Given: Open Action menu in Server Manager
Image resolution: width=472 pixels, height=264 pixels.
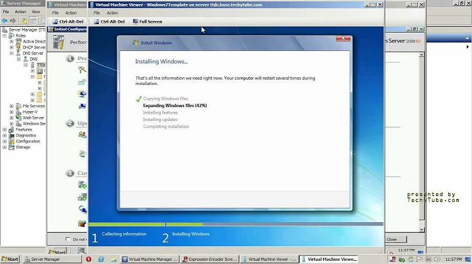Looking at the screenshot, I should [x=20, y=12].
